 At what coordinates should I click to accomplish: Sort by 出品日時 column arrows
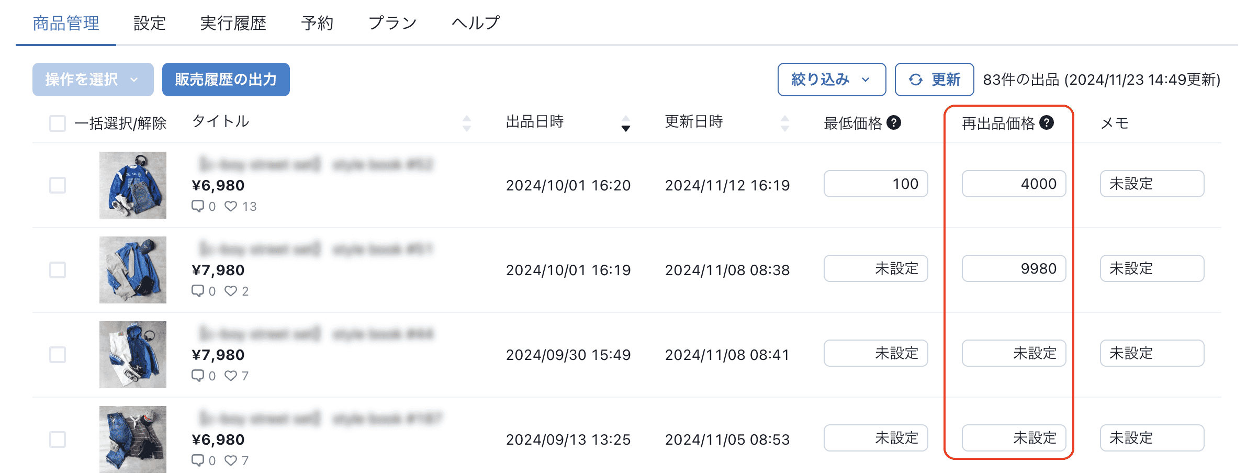626,123
